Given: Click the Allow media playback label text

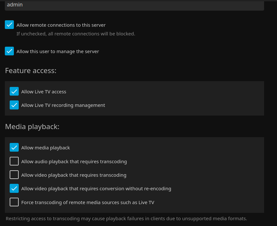Looking at the screenshot, I should (x=45, y=147).
